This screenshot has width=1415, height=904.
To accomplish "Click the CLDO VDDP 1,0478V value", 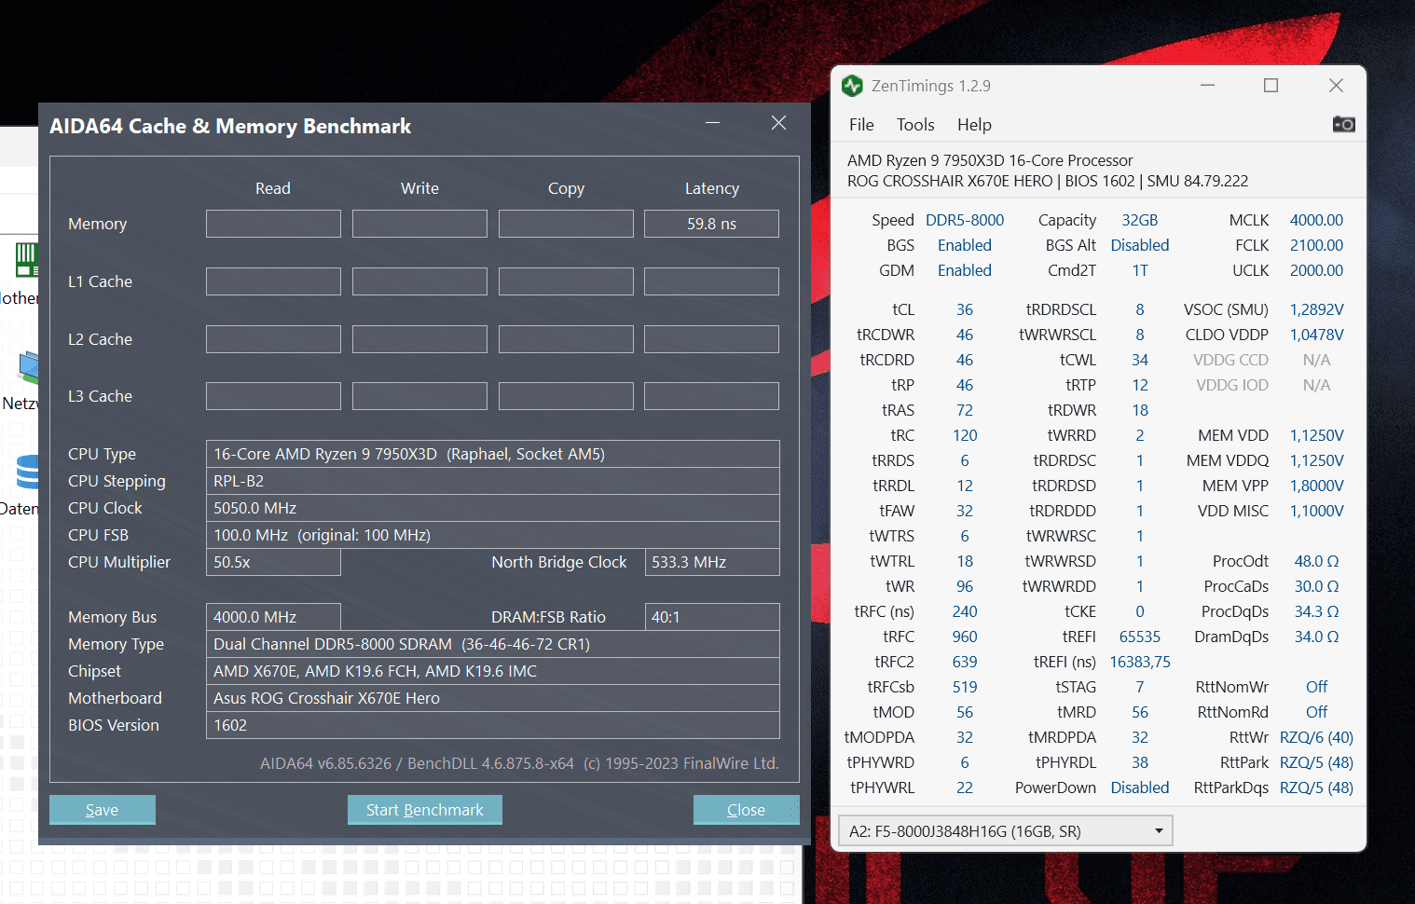I will click(x=1316, y=335).
